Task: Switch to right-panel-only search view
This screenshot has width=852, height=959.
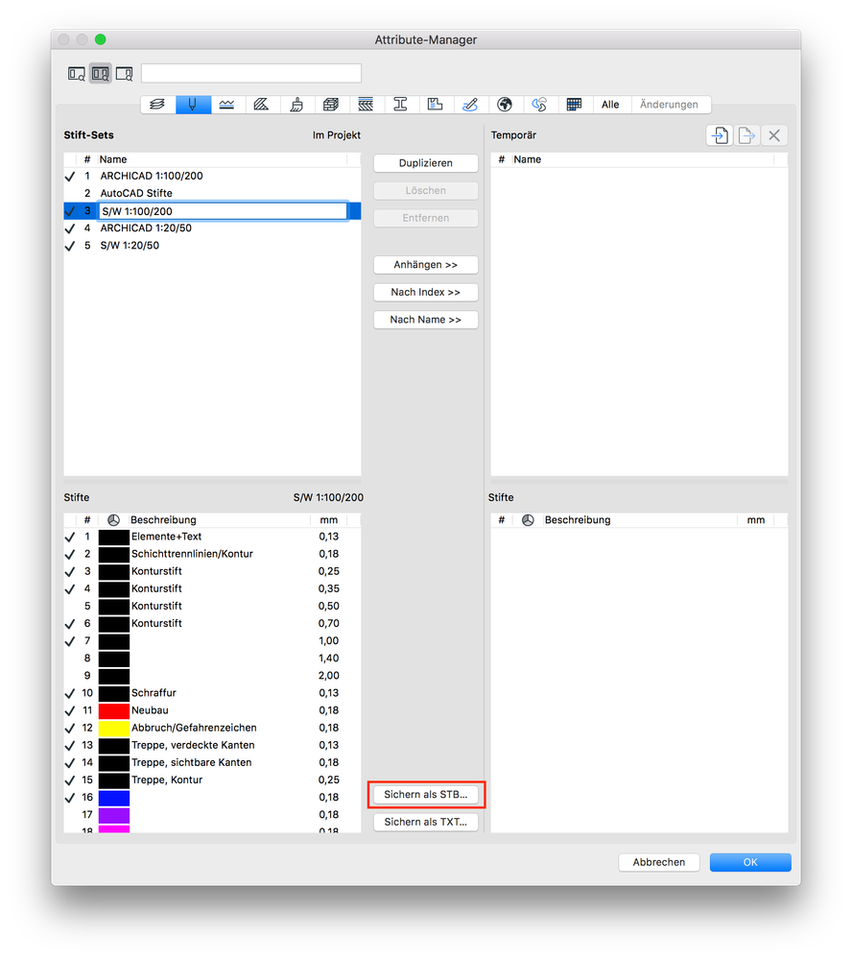Action: coord(125,74)
